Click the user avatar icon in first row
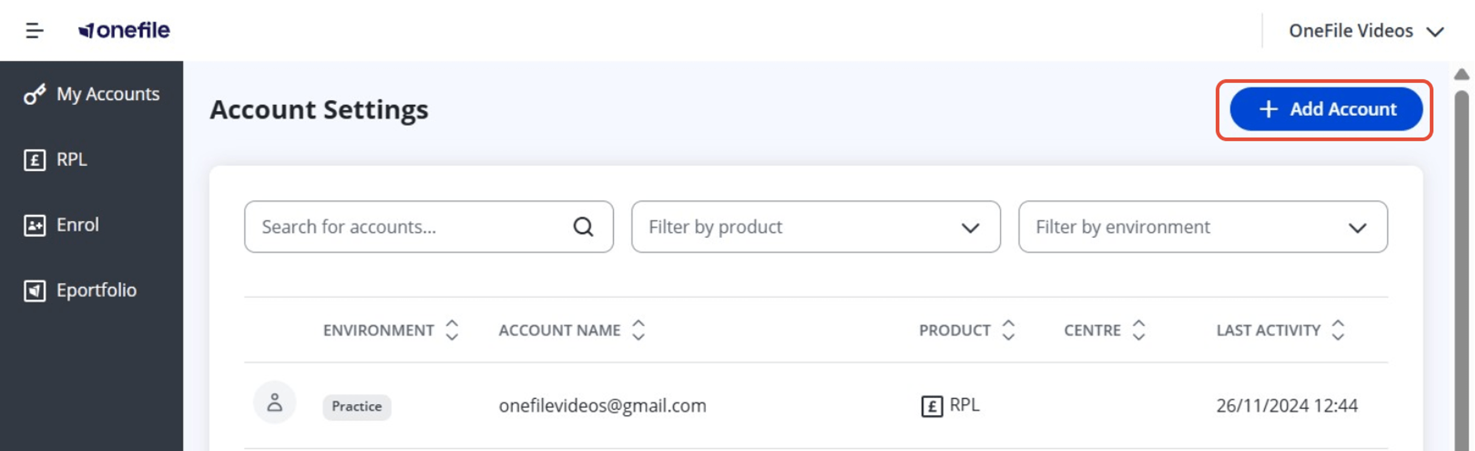Screen dimensions: 1475x451 point(274,402)
